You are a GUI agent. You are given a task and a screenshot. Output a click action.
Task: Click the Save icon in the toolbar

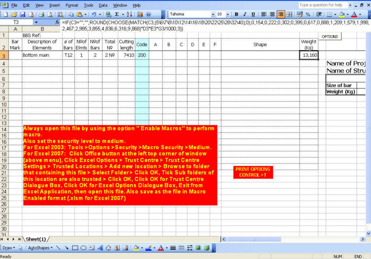pyautogui.click(x=22, y=14)
